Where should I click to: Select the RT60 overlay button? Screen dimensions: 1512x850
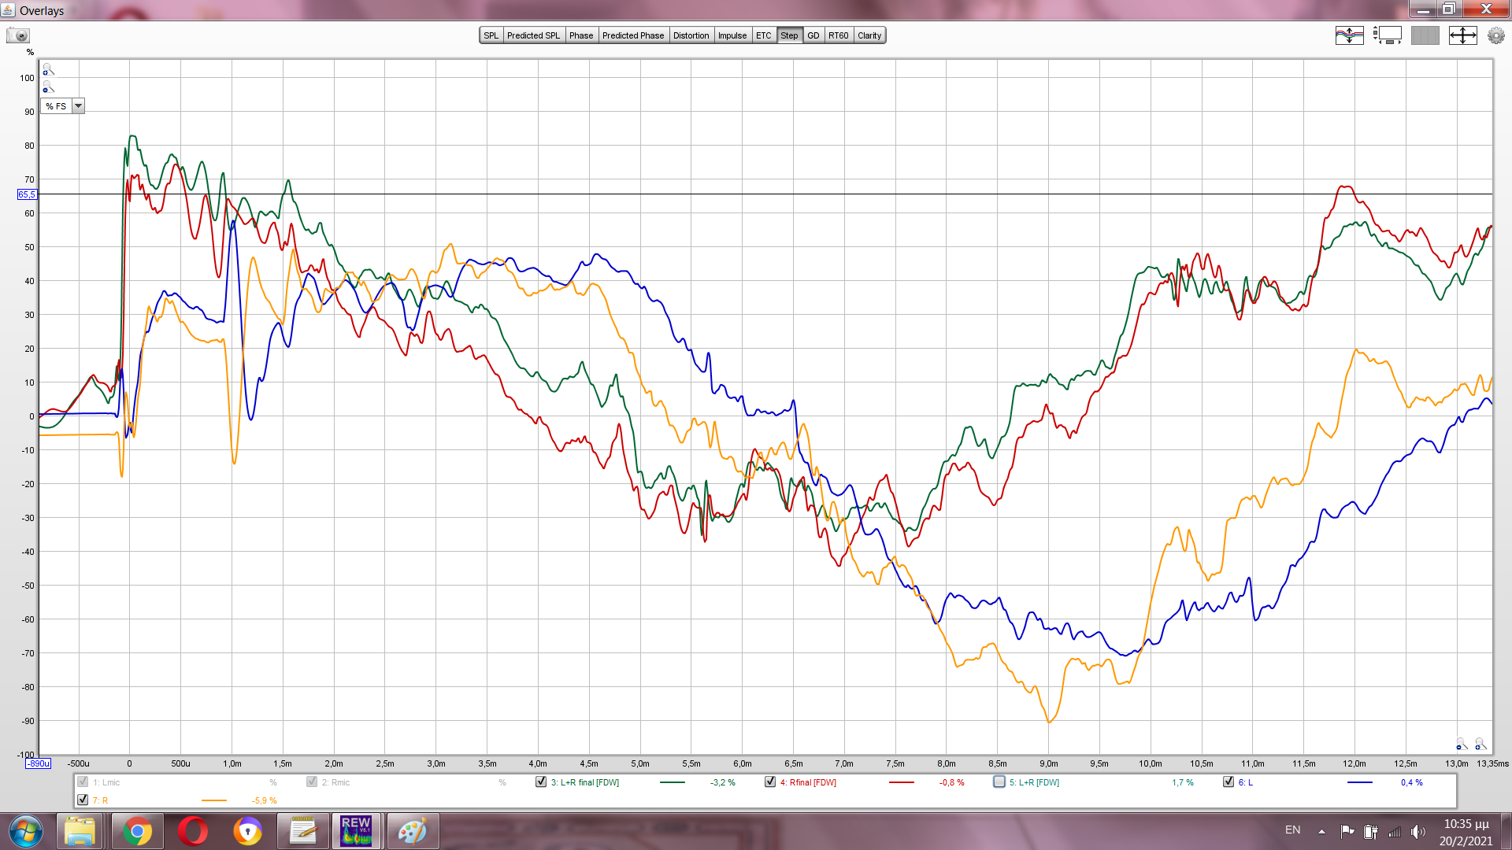tap(838, 35)
